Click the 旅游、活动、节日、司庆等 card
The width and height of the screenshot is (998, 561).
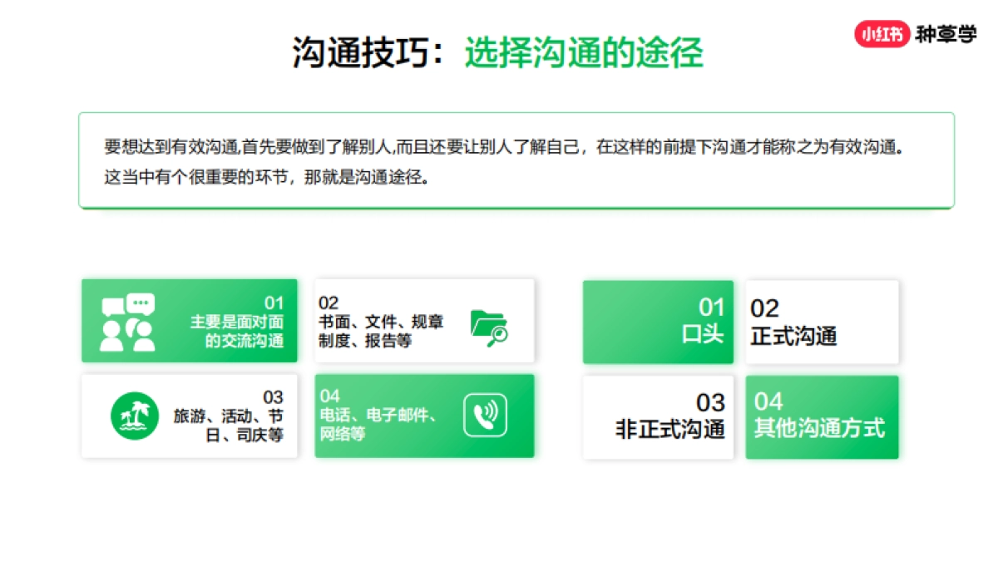pyautogui.click(x=190, y=416)
